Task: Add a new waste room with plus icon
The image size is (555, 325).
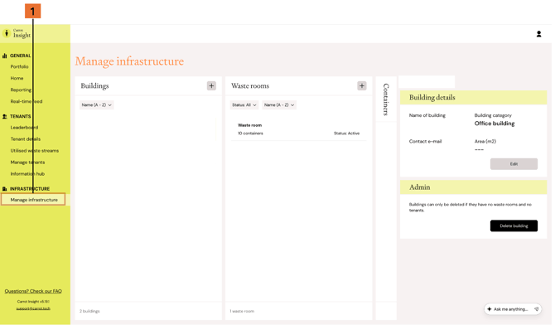Action: point(362,85)
